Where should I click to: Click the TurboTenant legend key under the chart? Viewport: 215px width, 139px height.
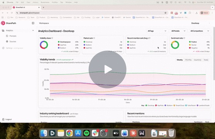tap(190, 105)
